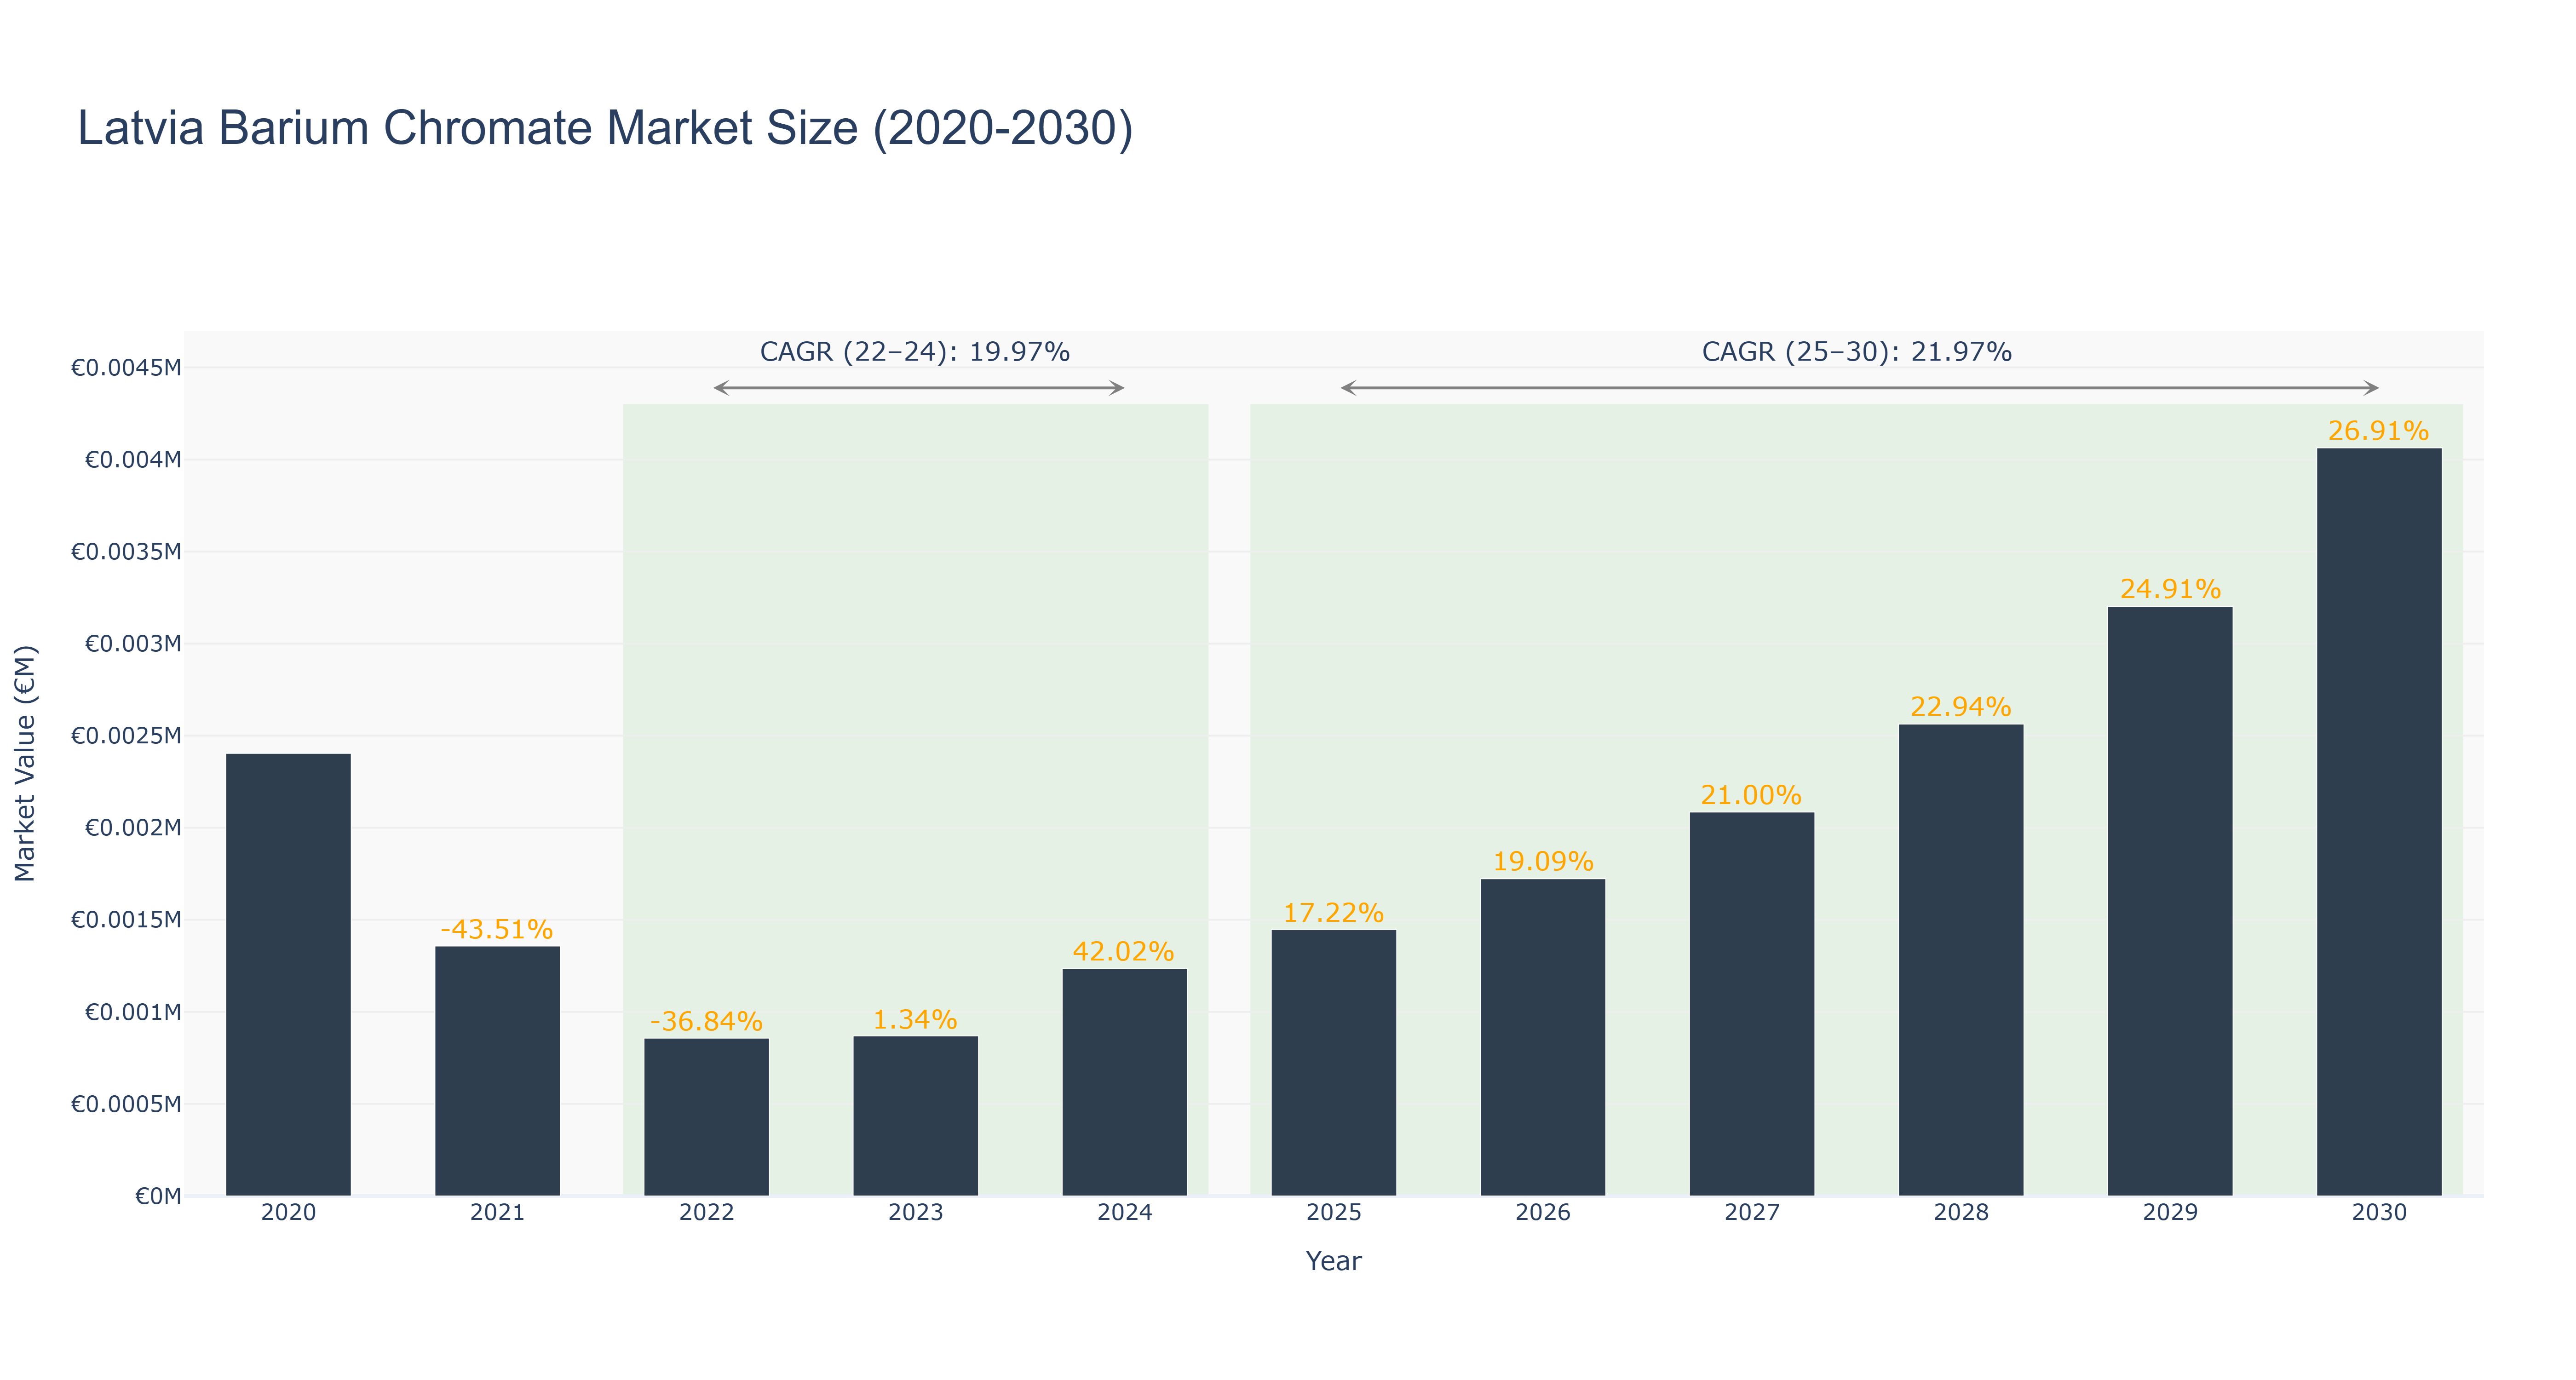Click the '2024' x-axis label
Viewport: 2576px width, 1380px height.
point(1124,1213)
